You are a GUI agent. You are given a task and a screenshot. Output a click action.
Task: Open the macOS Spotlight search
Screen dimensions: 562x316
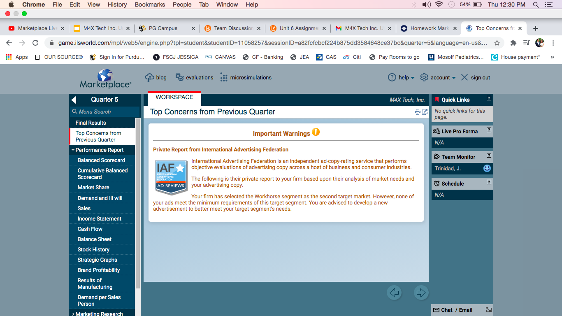(536, 5)
